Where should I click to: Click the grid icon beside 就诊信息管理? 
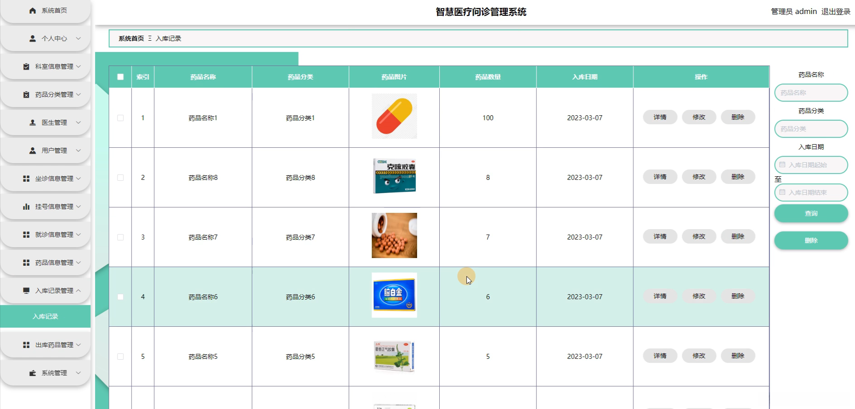point(26,235)
